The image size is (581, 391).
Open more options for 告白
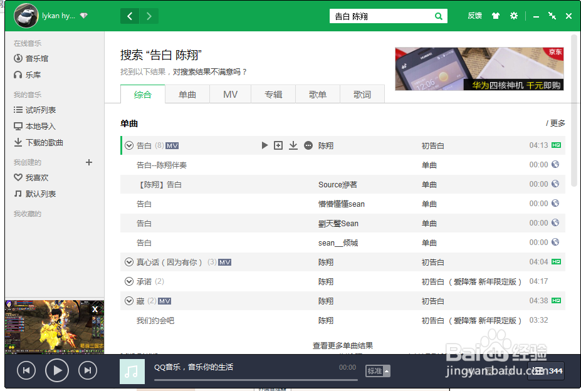click(x=308, y=145)
